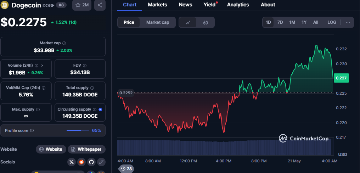Viewport: 360px width, 173px height.
Task: Click info icon next to Max. supply
Action: pyautogui.click(x=38, y=109)
